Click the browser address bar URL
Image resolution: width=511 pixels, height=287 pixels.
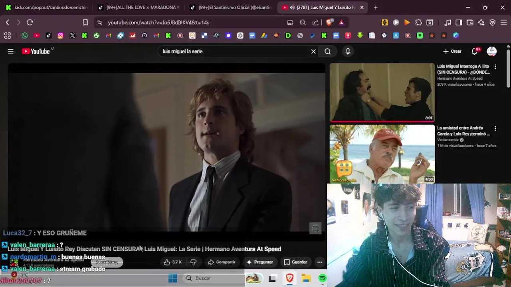158,23
